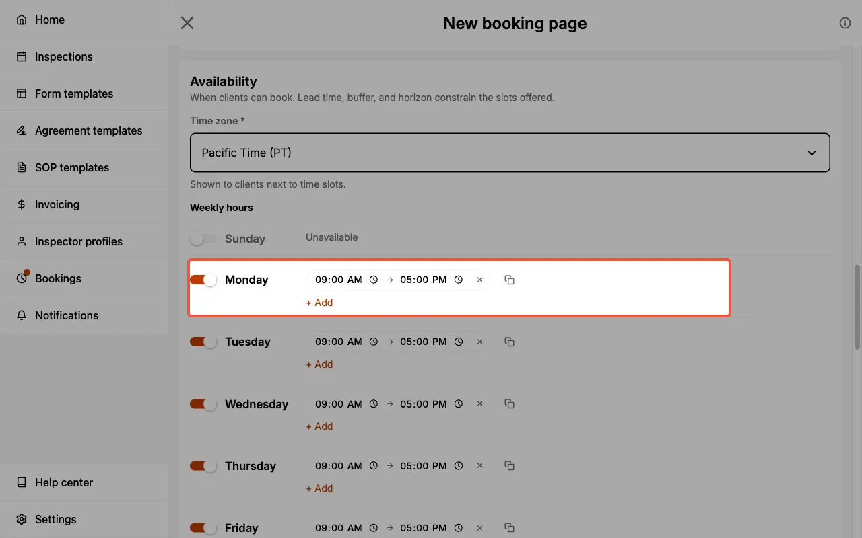Open Form templates in the sidebar
The image size is (862, 538).
point(84,93)
